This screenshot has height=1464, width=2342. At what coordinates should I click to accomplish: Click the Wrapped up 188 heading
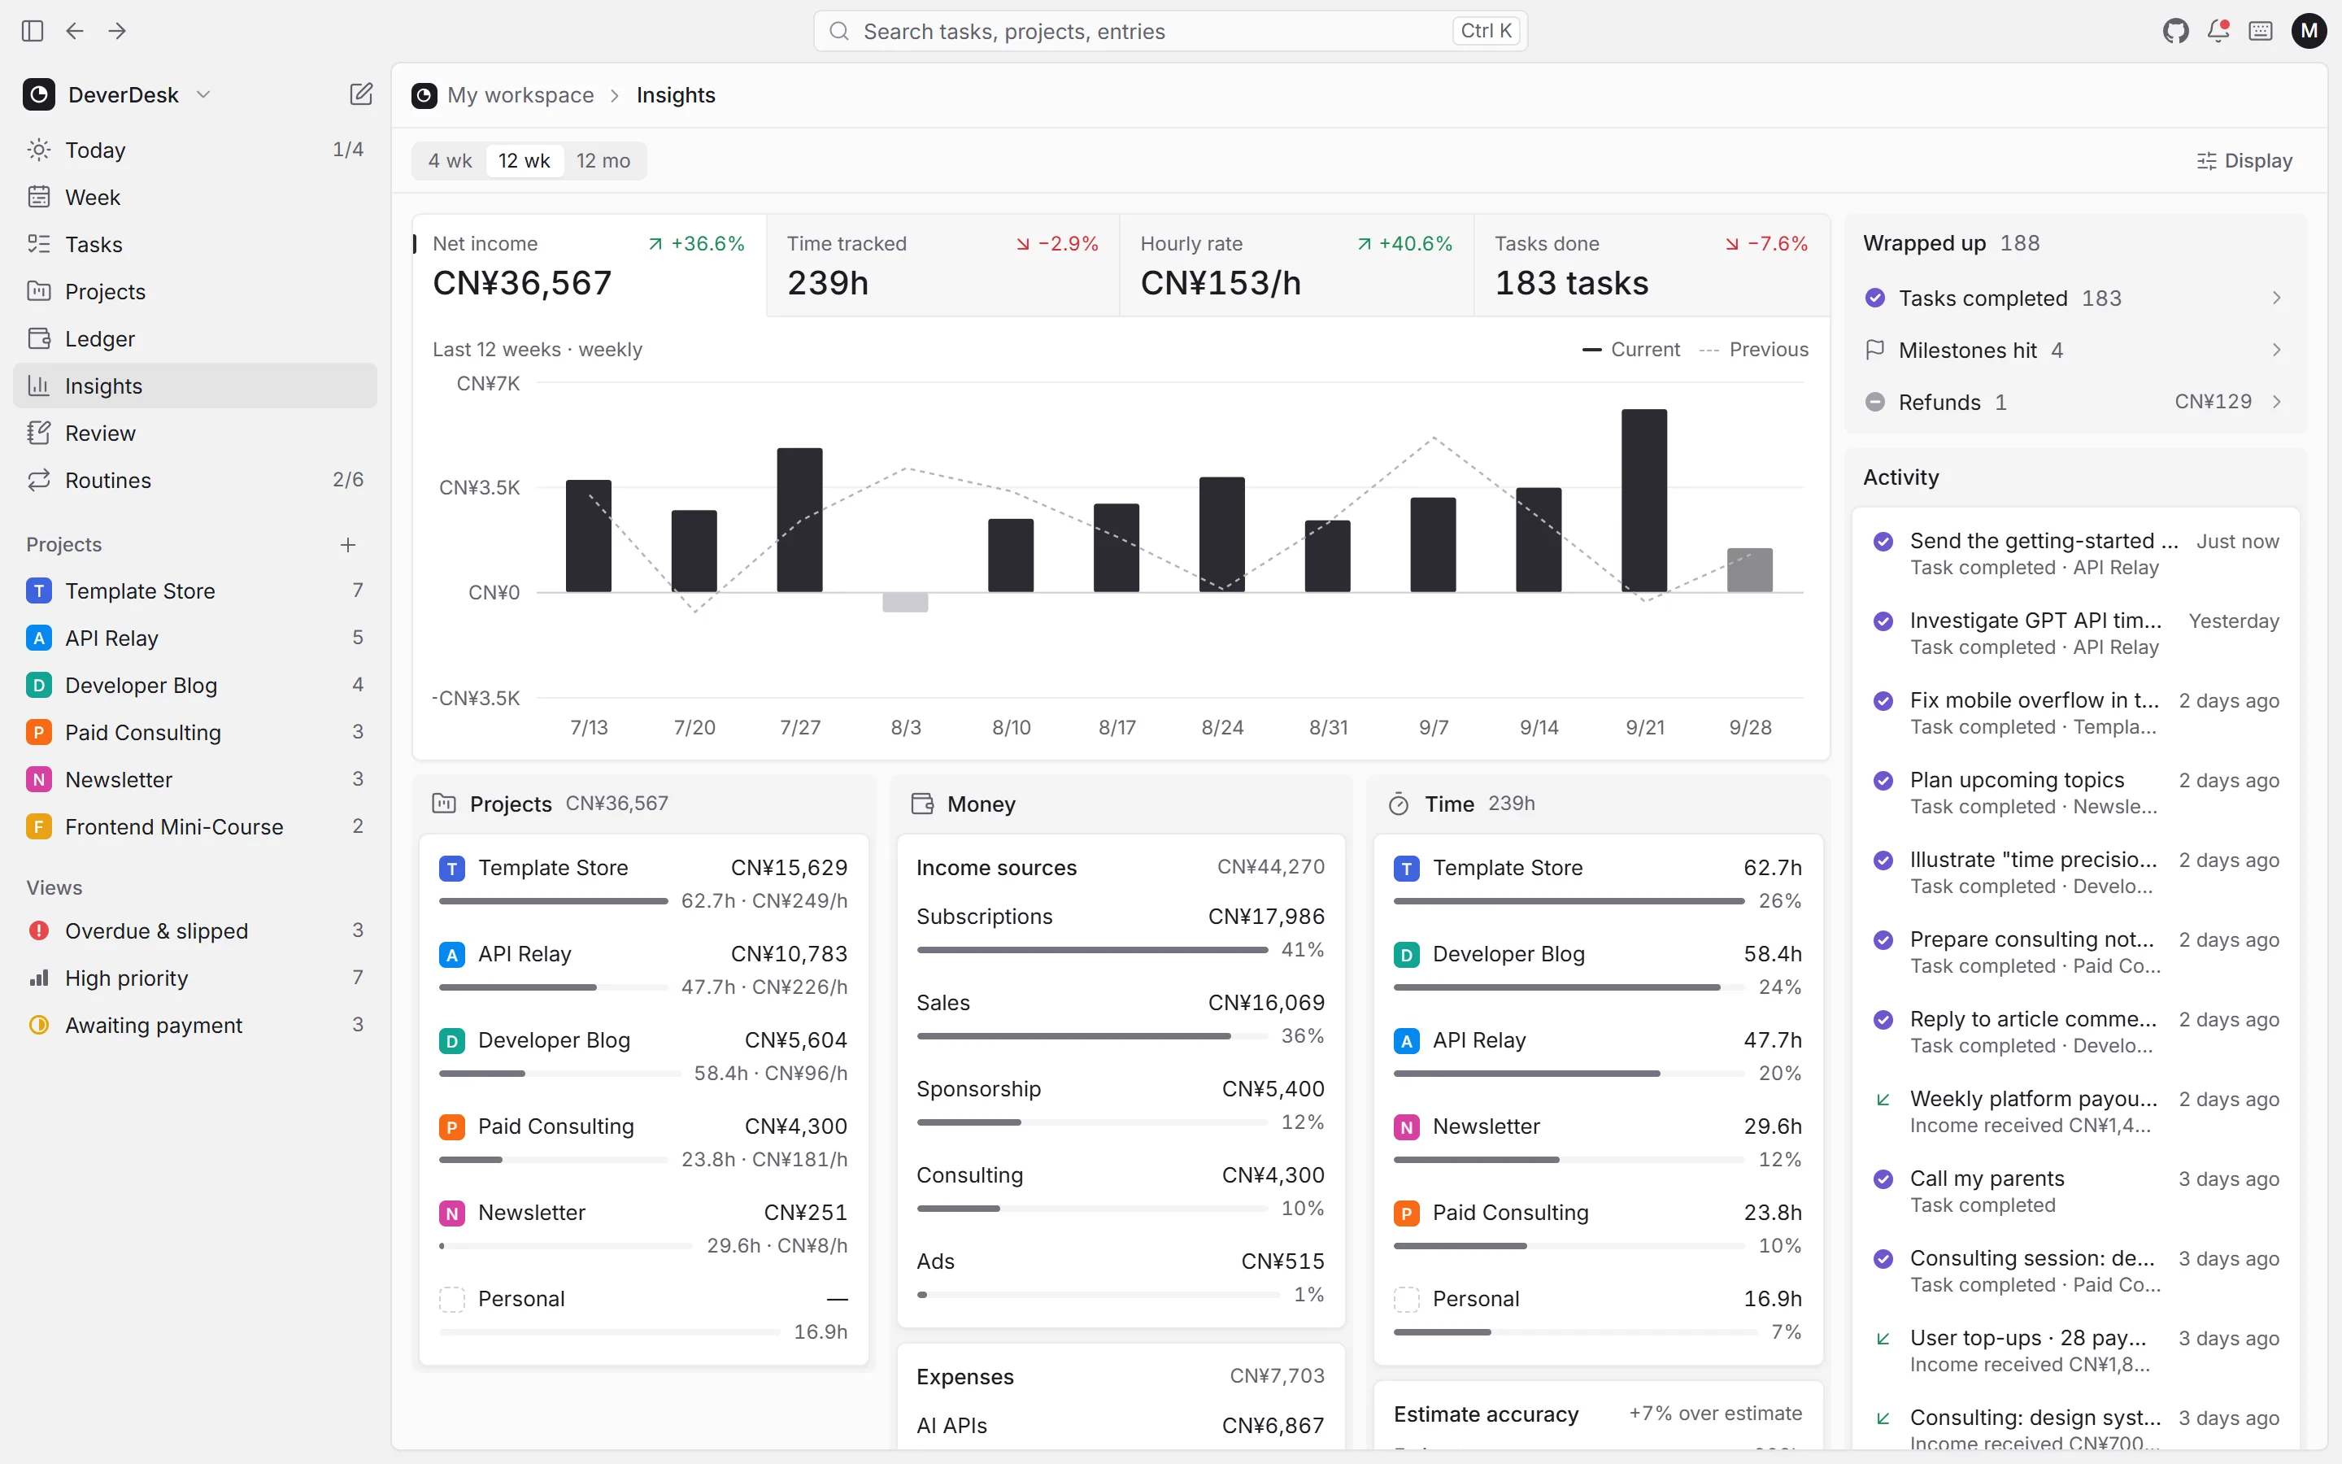(1950, 243)
